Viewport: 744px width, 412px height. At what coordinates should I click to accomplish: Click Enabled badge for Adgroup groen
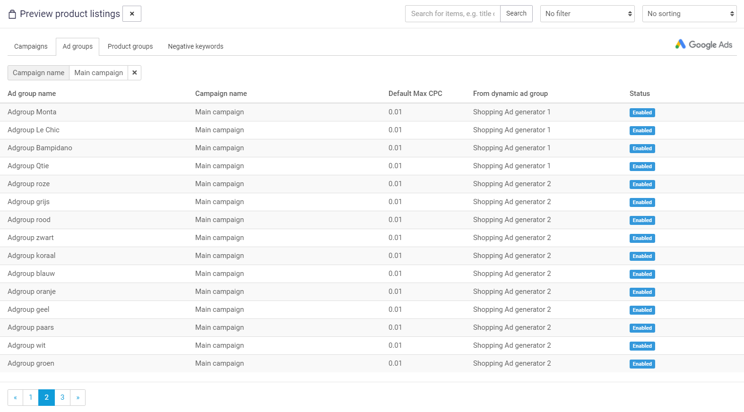coord(642,364)
